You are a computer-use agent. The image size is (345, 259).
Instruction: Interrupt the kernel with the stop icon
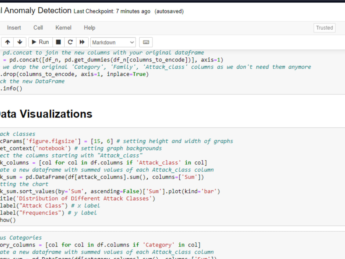pos(58,42)
